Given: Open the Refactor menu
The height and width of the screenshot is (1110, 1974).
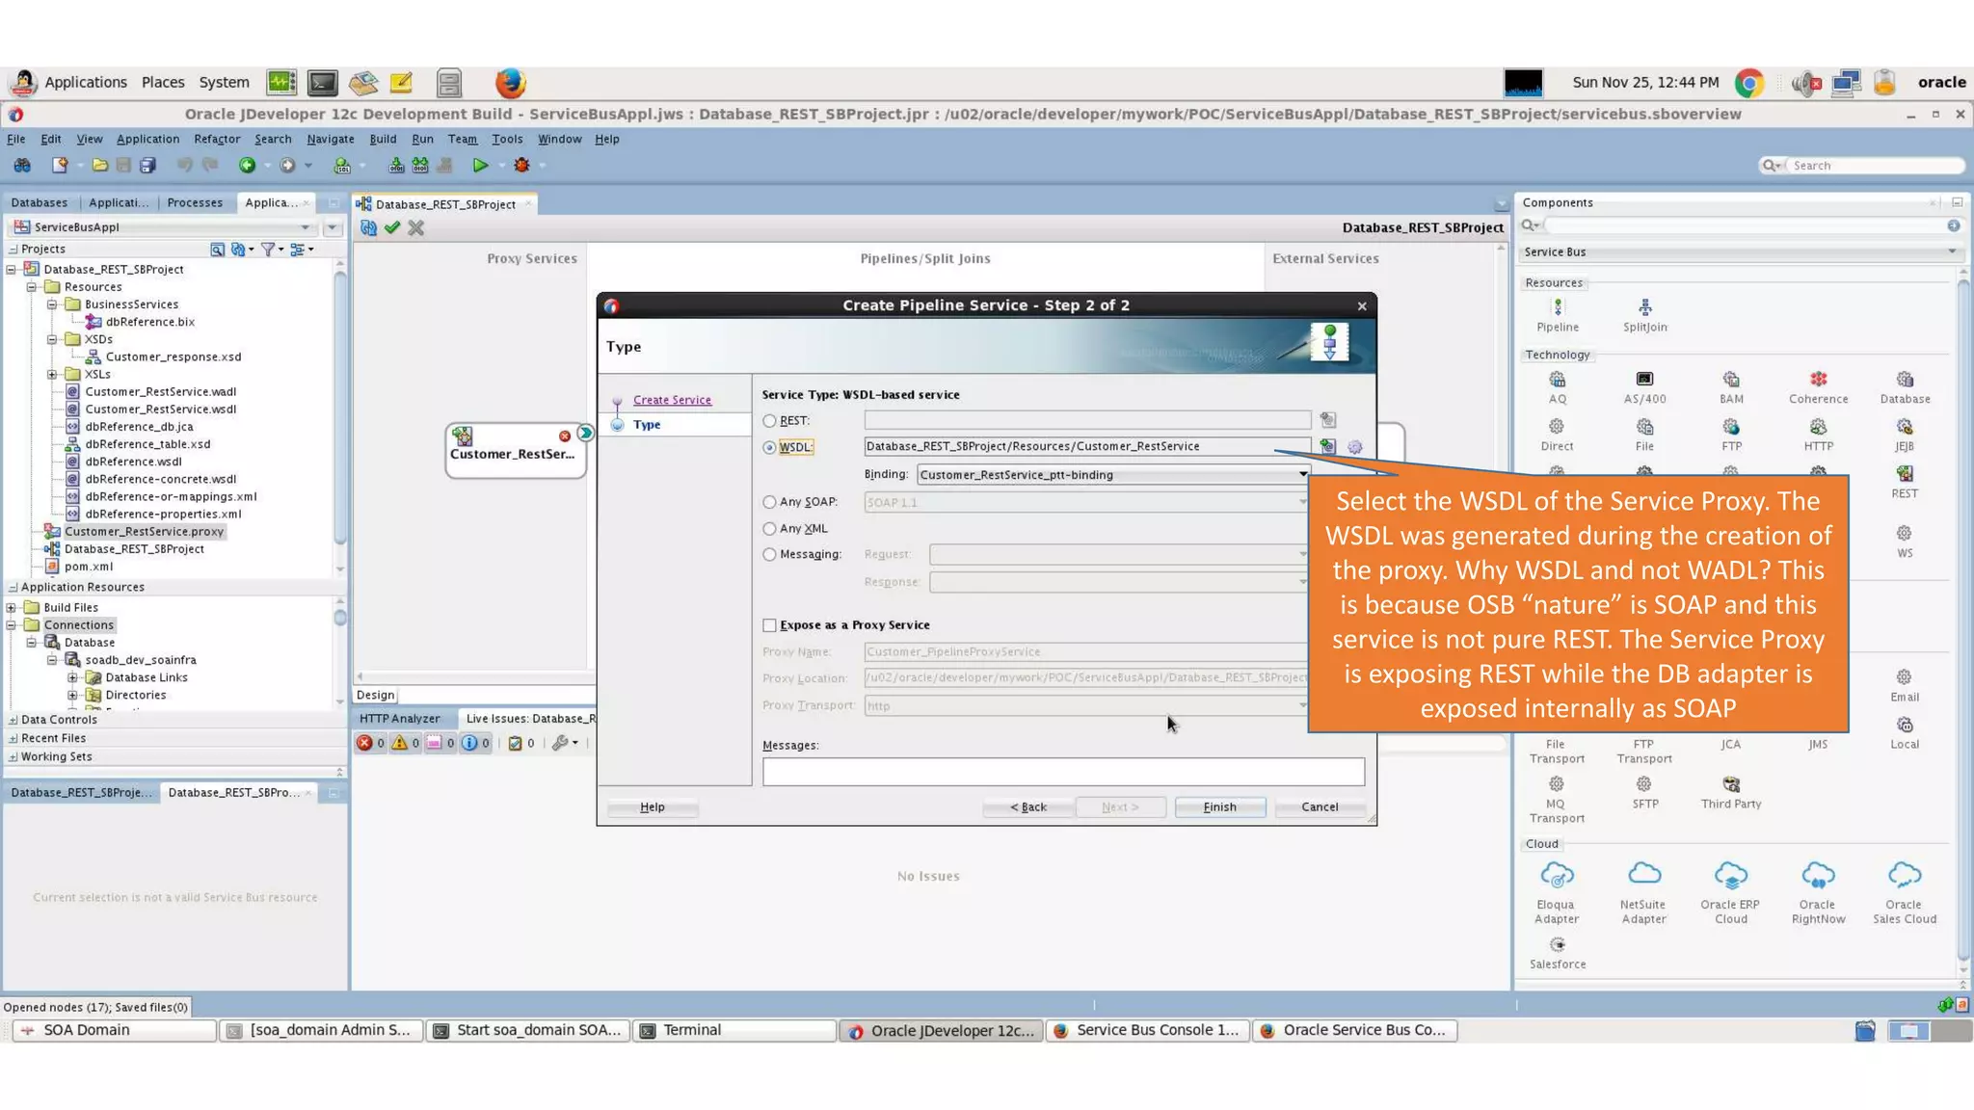Looking at the screenshot, I should click(x=217, y=139).
